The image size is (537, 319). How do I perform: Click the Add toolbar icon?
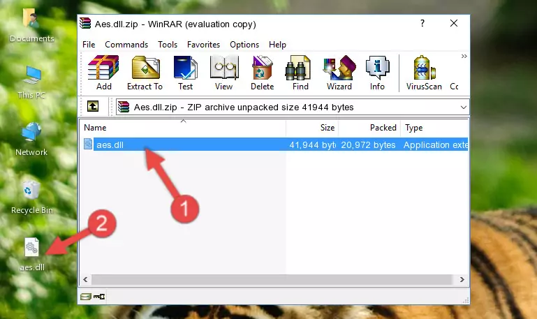[103, 73]
